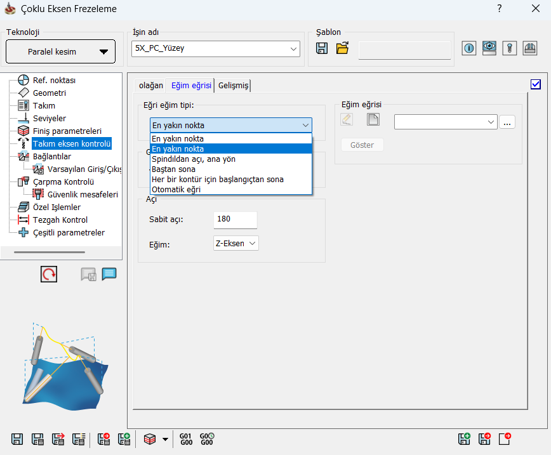The width and height of the screenshot is (551, 455).
Task: Click the G01 G00 icon in bottom toolbar
Action: 186,439
